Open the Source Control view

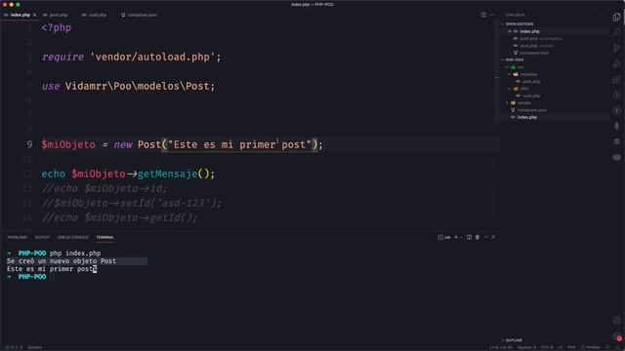[616, 48]
